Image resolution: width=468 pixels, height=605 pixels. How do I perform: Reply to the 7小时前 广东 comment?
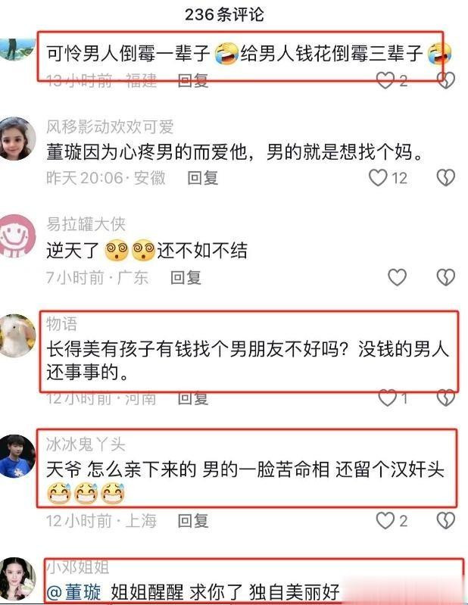(x=186, y=277)
